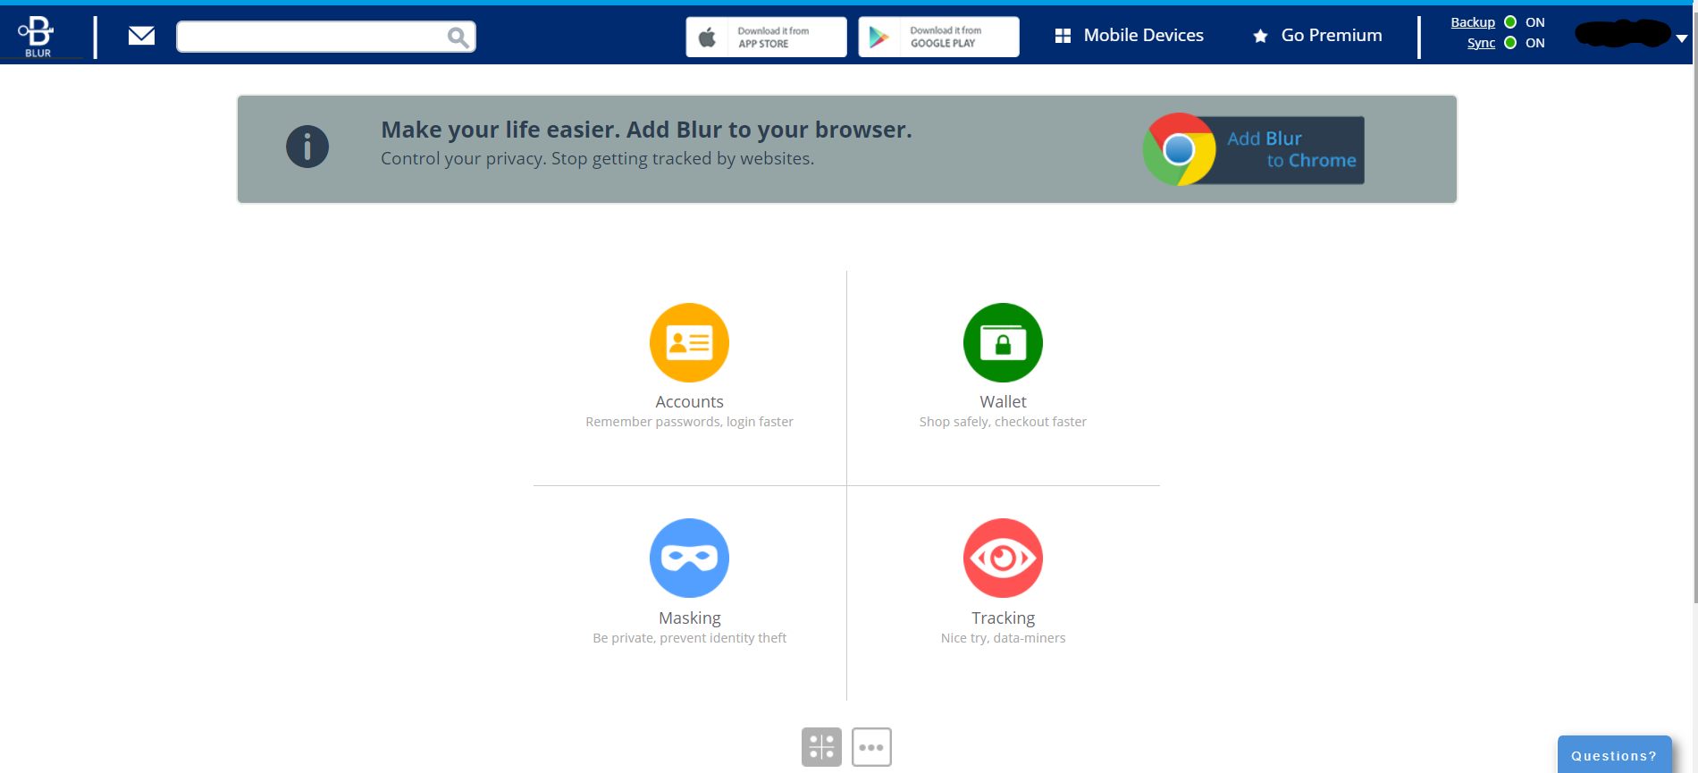Screen dimensions: 1698x773
Task: Click the info circle icon in the banner
Action: tap(307, 147)
